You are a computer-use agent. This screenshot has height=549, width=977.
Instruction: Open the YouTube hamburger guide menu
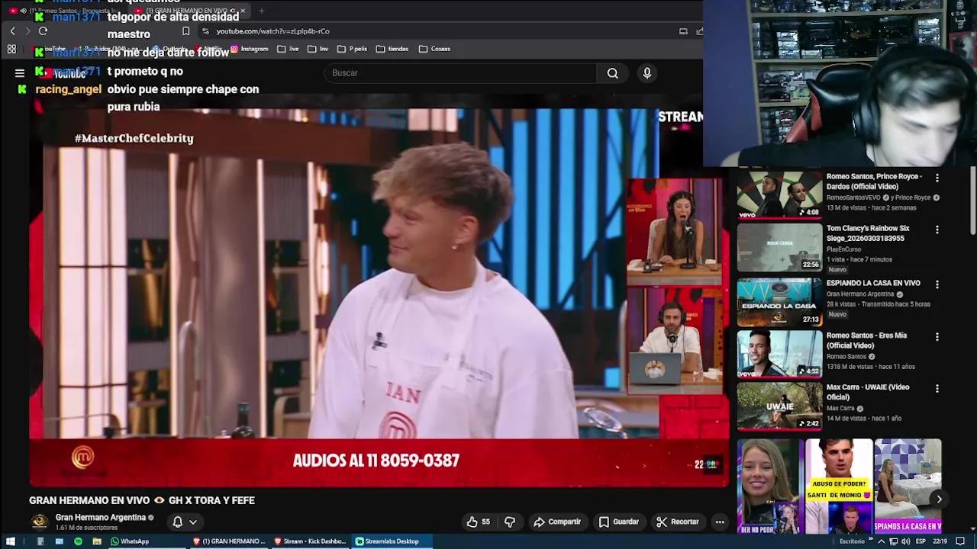pyautogui.click(x=20, y=73)
